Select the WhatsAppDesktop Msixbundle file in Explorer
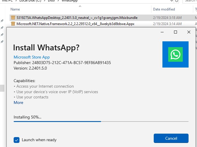The image size is (197, 147). coord(77,18)
